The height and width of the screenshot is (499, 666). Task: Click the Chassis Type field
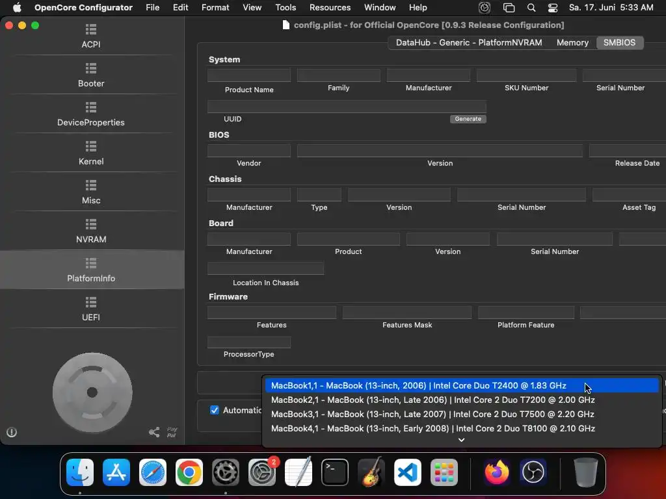point(319,195)
